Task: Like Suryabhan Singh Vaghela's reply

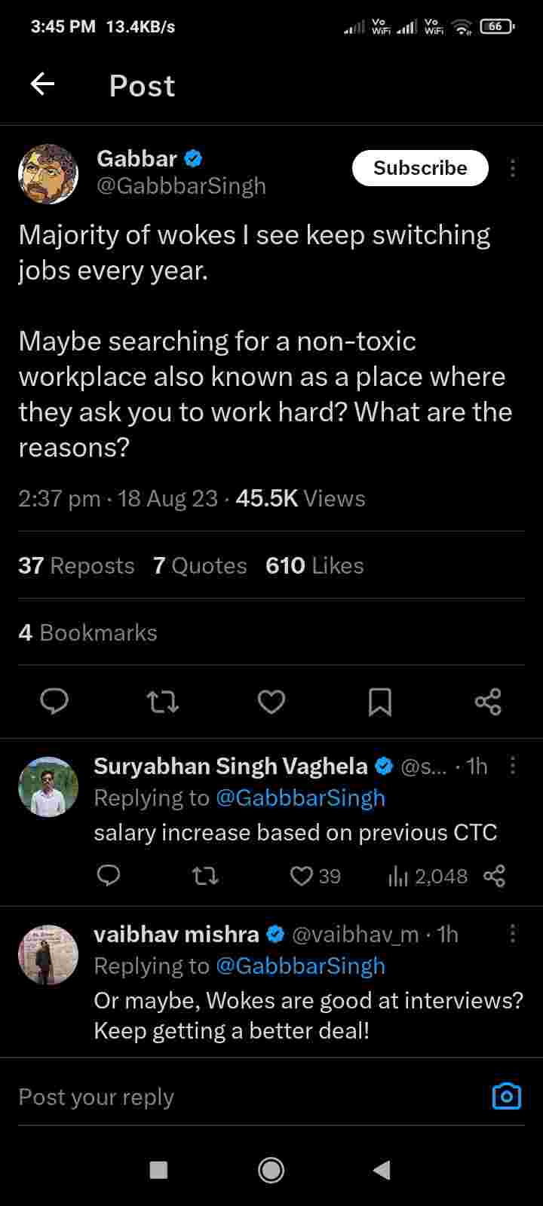Action: tap(302, 876)
